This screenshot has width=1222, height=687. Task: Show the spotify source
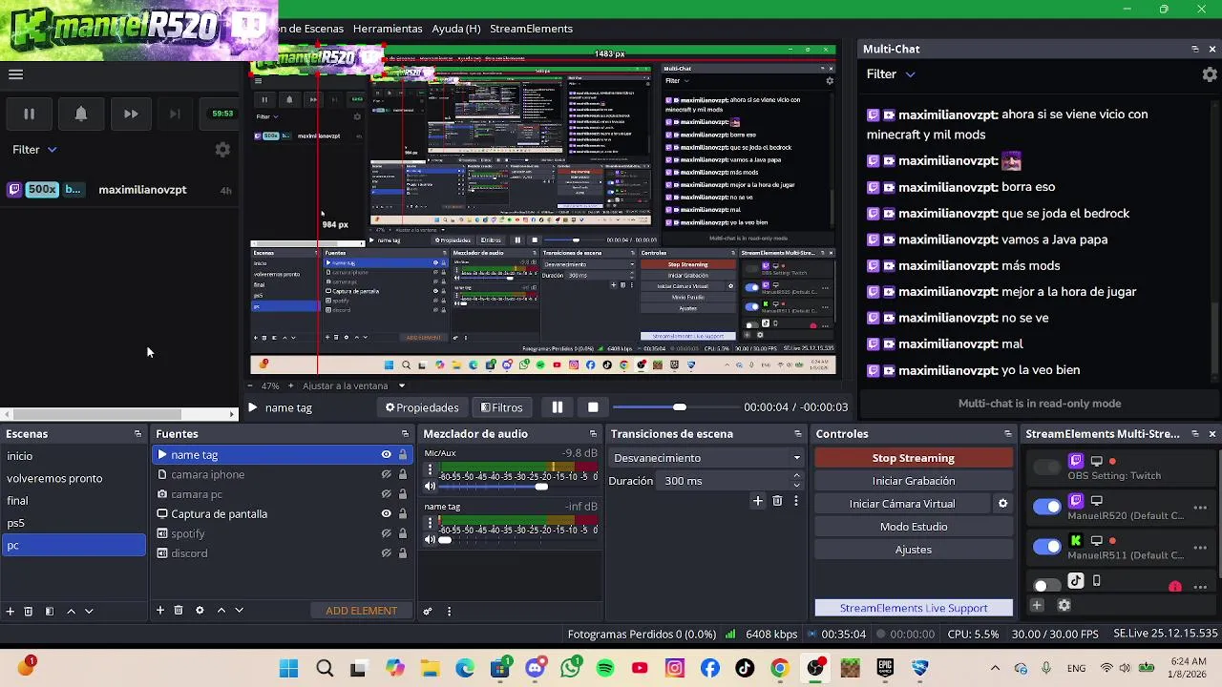click(386, 533)
